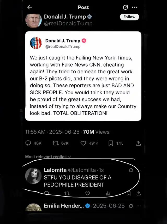This screenshot has height=224, width=167.
Task: Open Lalomita's profile avatar
Action: click(34, 176)
